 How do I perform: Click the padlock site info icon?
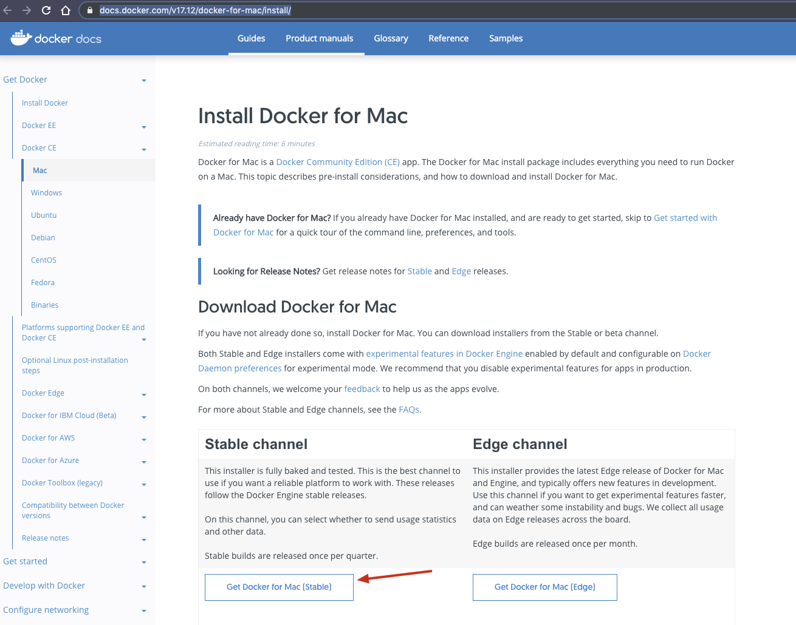(x=90, y=10)
